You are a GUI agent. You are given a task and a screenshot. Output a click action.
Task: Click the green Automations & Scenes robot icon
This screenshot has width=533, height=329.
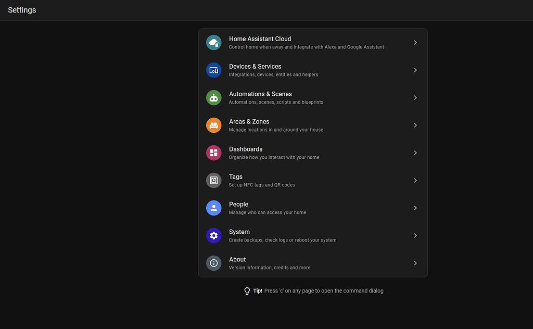[213, 97]
